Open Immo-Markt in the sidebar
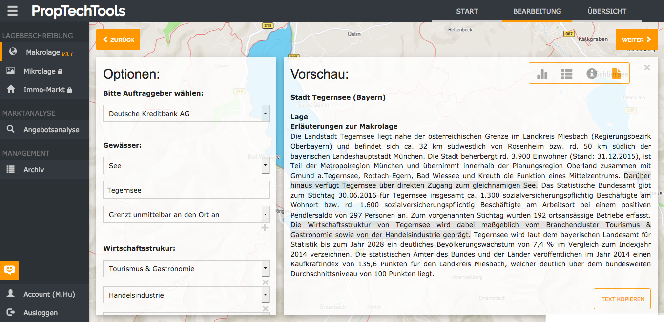Screen dimensions: 664x322 pos(44,90)
